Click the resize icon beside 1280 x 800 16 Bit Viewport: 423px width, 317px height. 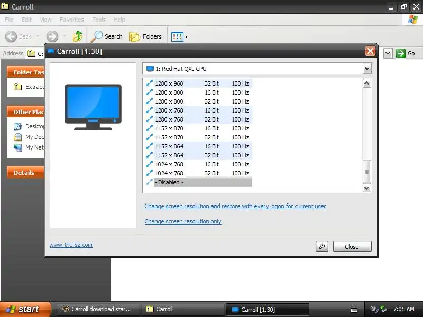pos(149,92)
